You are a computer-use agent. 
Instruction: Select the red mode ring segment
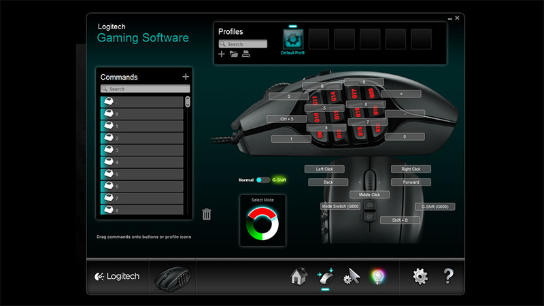click(262, 213)
